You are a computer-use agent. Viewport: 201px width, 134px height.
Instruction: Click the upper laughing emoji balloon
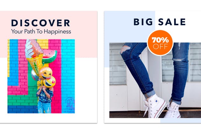(45, 73)
